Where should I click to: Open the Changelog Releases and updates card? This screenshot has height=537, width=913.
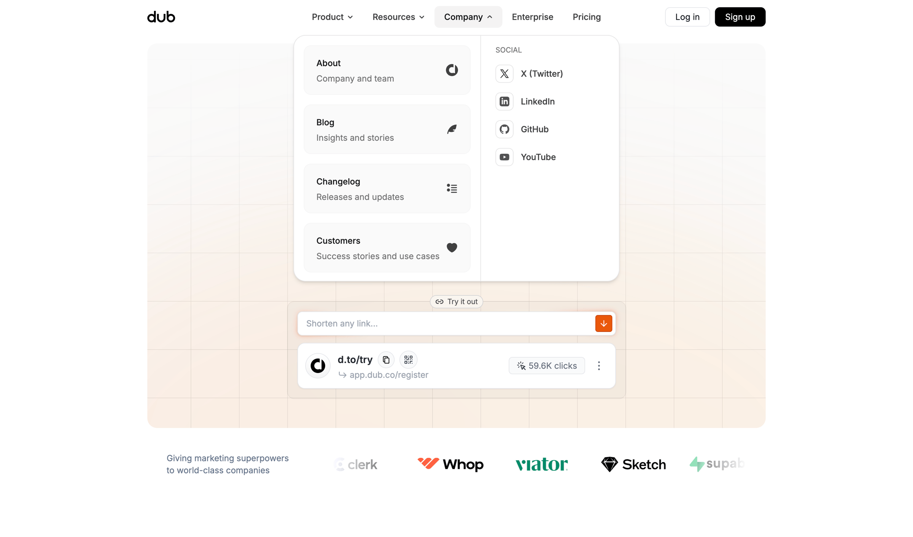(387, 189)
